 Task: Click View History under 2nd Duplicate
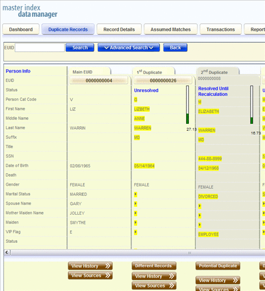point(218,280)
